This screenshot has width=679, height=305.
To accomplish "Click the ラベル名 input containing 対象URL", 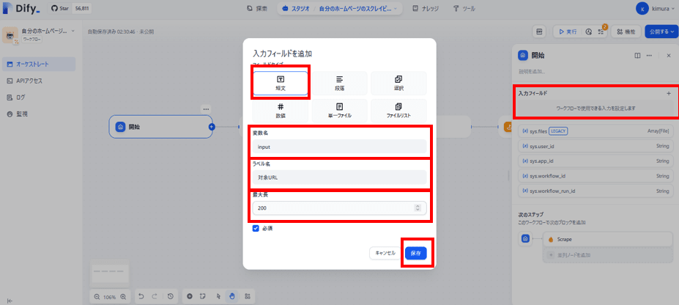I will click(340, 177).
